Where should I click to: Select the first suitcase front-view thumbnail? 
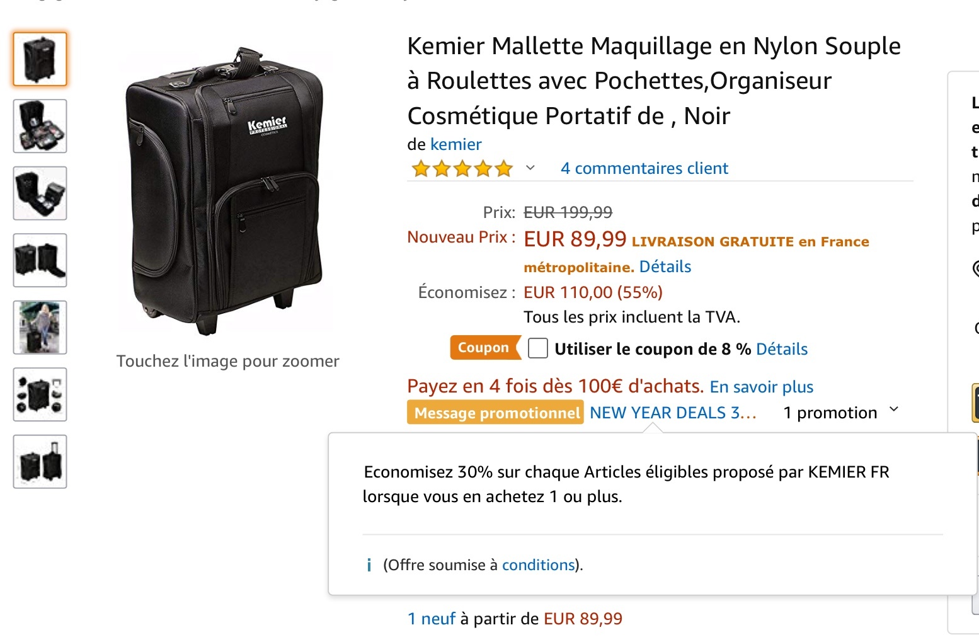point(40,59)
